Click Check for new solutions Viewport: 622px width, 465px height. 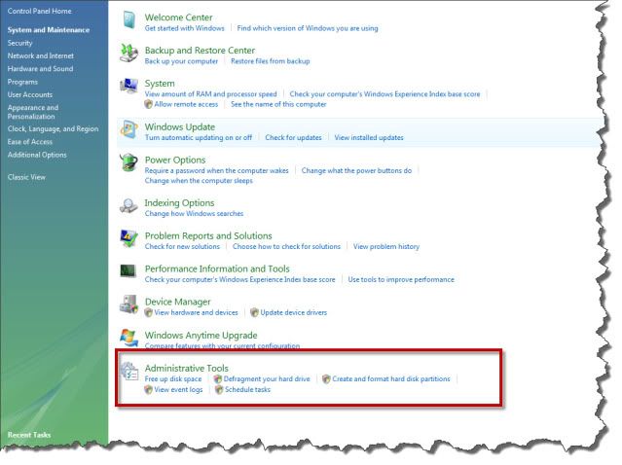(x=182, y=247)
